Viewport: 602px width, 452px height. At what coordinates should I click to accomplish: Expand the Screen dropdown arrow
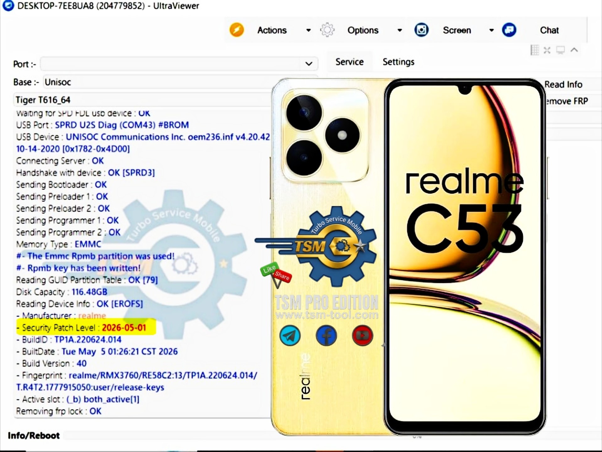click(492, 30)
